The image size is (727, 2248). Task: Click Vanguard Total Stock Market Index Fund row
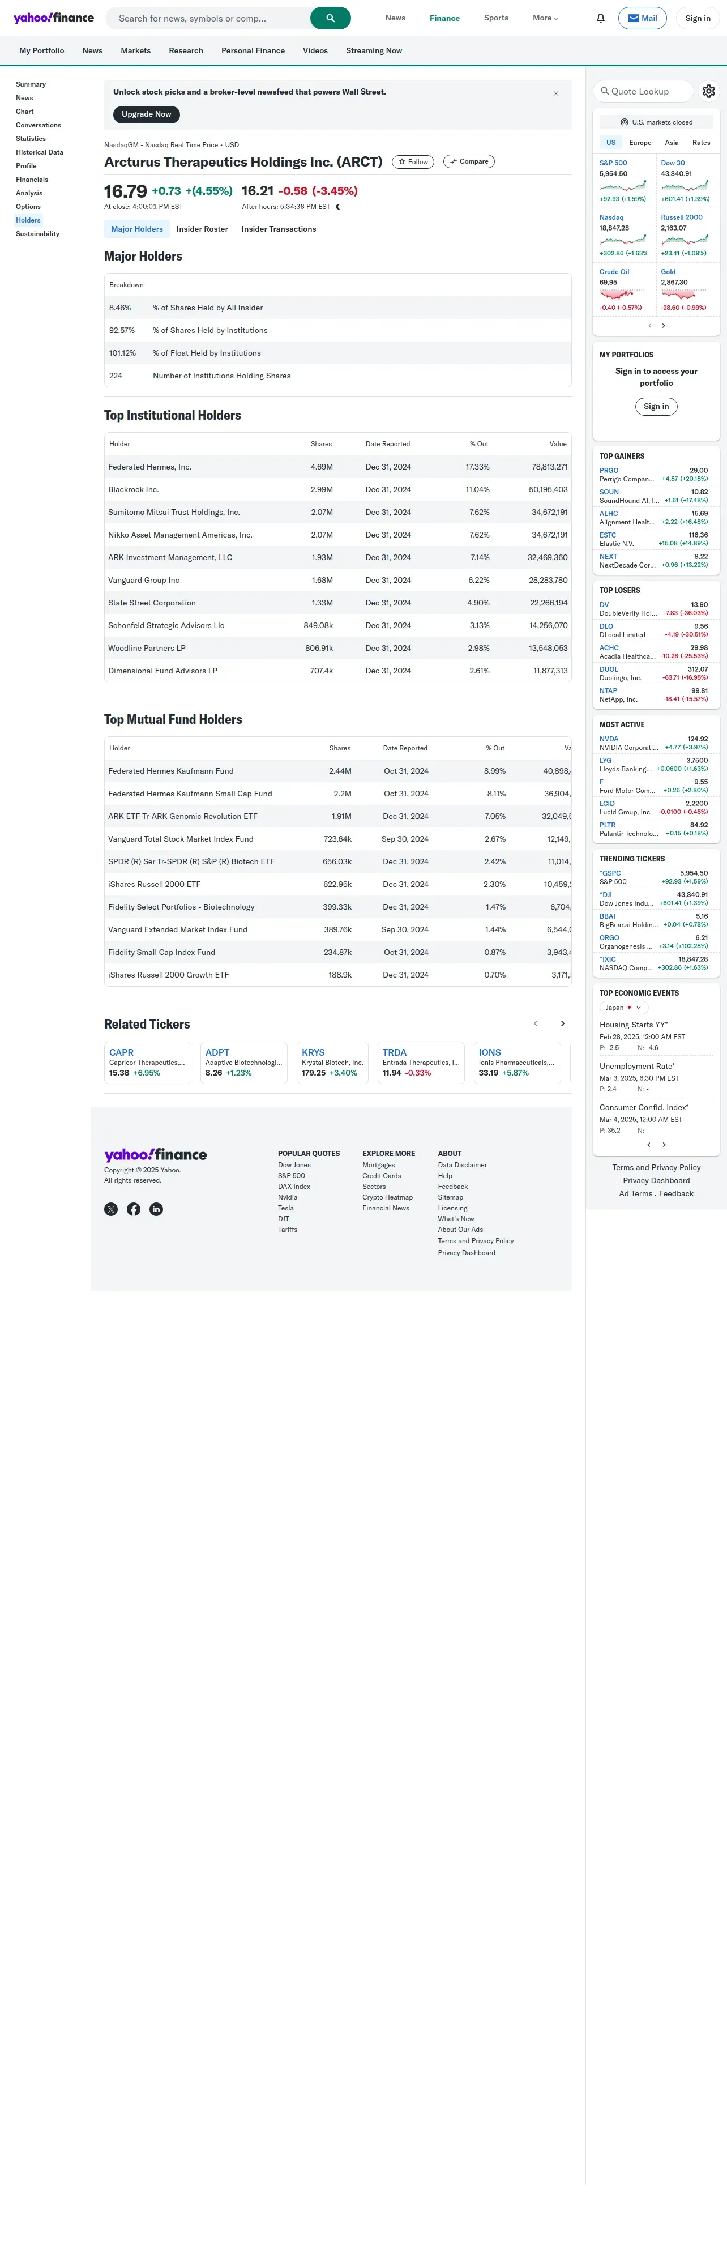pos(338,839)
